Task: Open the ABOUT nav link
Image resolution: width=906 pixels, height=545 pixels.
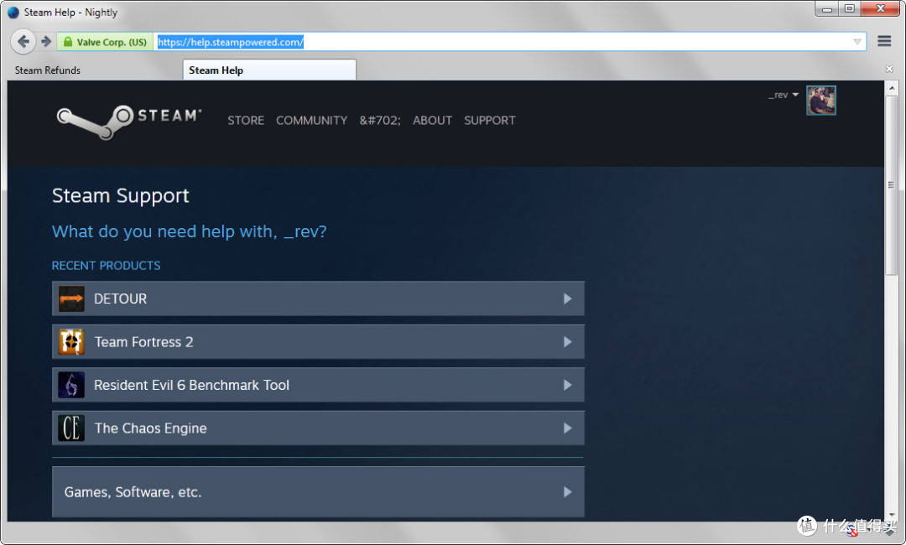Action: (432, 120)
